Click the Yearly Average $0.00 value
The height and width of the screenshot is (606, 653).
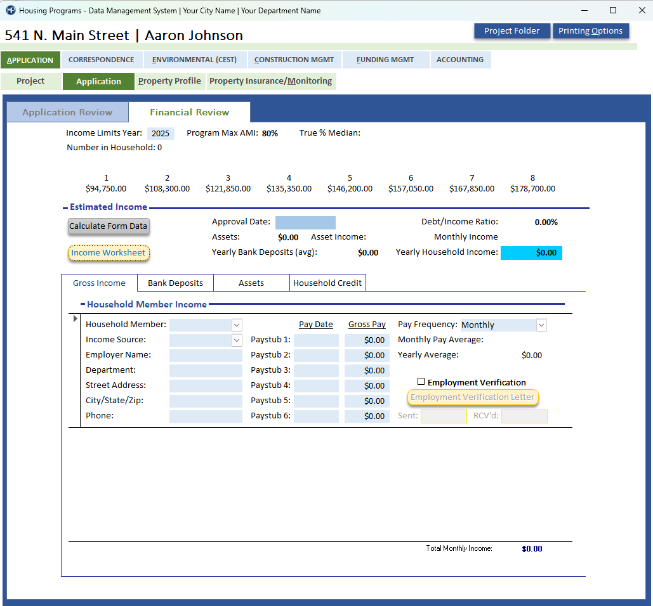[x=531, y=356]
